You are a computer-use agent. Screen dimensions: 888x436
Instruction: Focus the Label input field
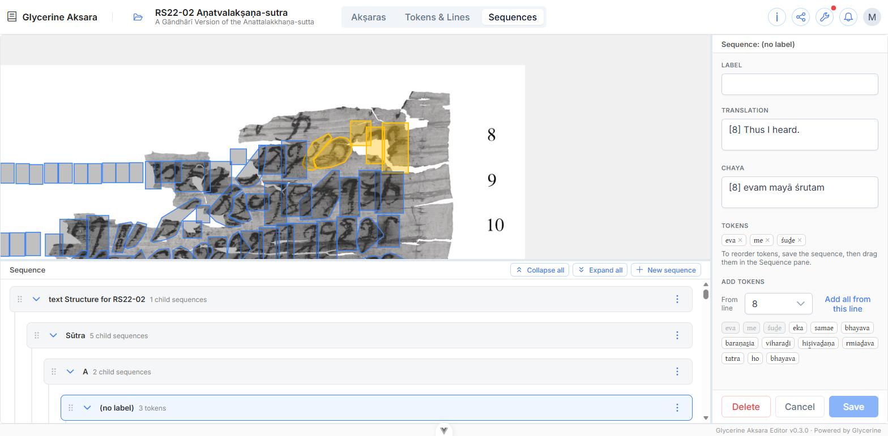click(x=800, y=84)
